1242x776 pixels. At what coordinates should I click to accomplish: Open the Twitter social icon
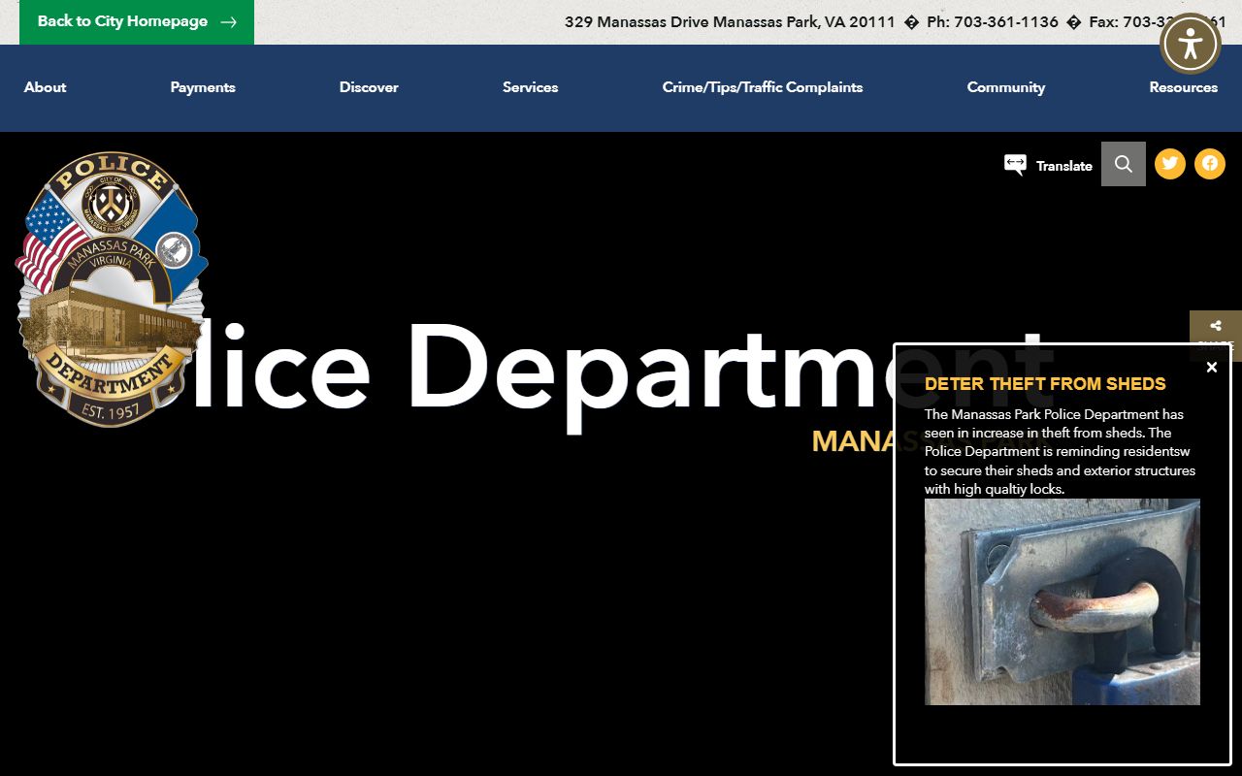click(1170, 163)
